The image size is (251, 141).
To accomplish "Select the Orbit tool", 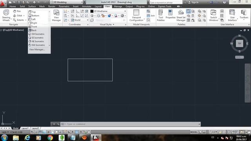I will 18,16.
